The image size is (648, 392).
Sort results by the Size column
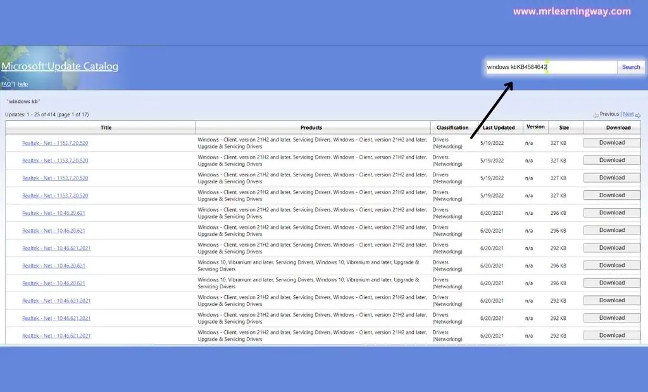click(564, 127)
